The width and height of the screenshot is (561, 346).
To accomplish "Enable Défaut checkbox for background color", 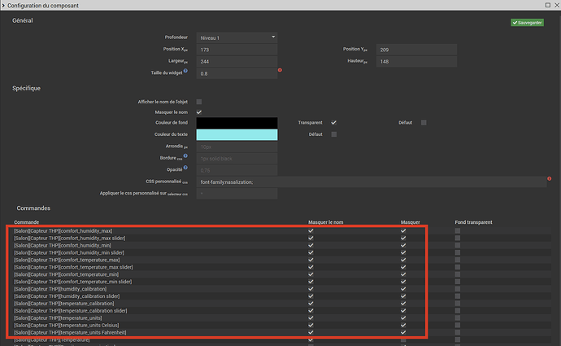I will [x=424, y=122].
